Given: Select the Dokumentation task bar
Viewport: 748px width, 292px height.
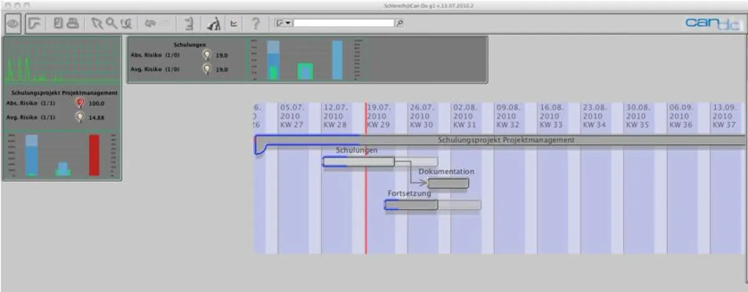Looking at the screenshot, I should click(x=448, y=183).
